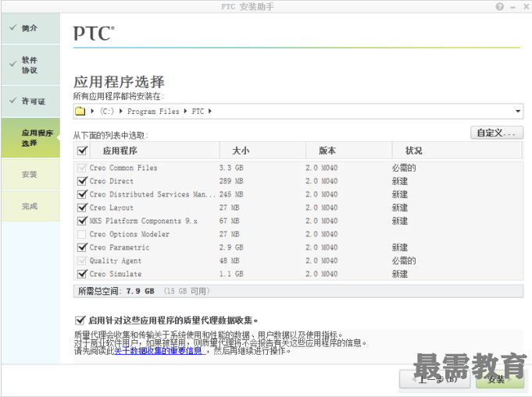Uncheck the Creo Parametric checkbox
The image size is (532, 397).
tap(82, 247)
